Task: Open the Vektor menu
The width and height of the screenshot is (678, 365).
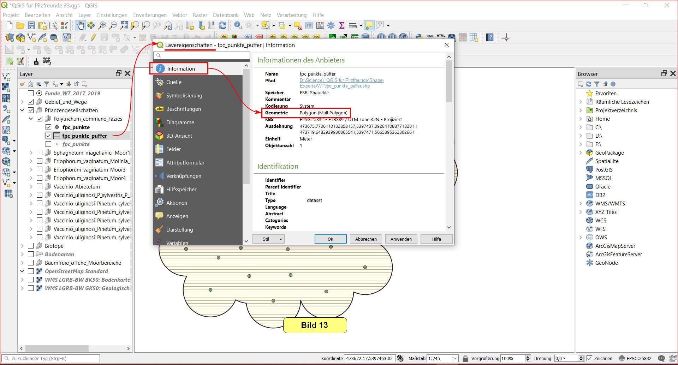Action: (179, 15)
